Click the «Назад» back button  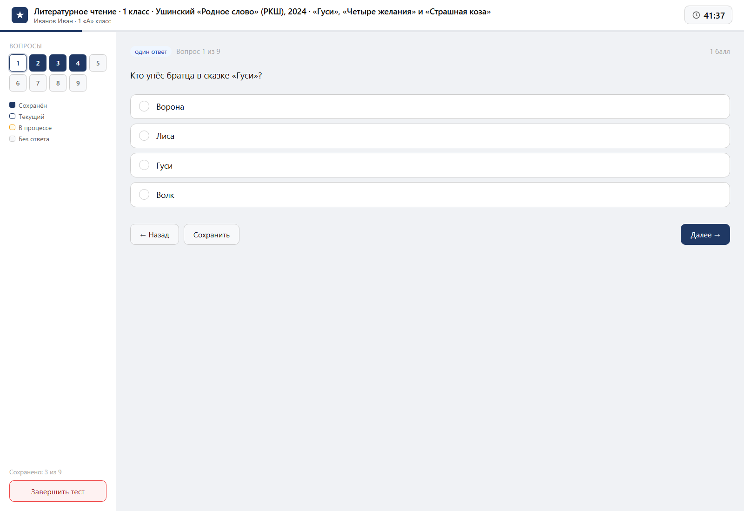(x=154, y=235)
